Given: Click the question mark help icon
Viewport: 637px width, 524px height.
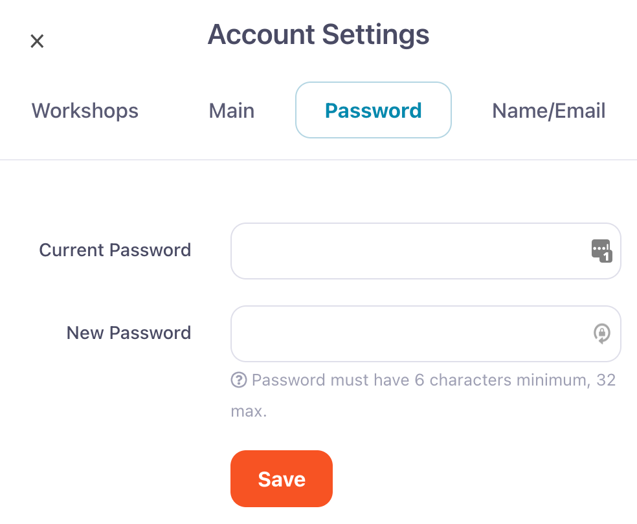Looking at the screenshot, I should point(239,380).
